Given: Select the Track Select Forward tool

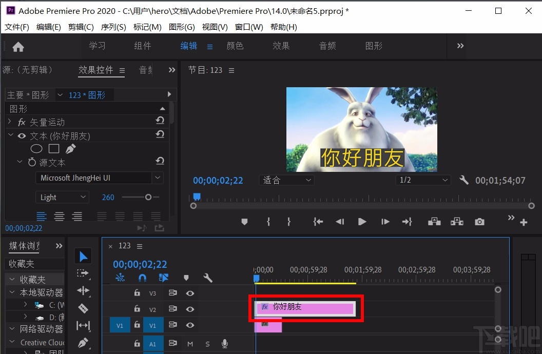Looking at the screenshot, I should tap(83, 273).
